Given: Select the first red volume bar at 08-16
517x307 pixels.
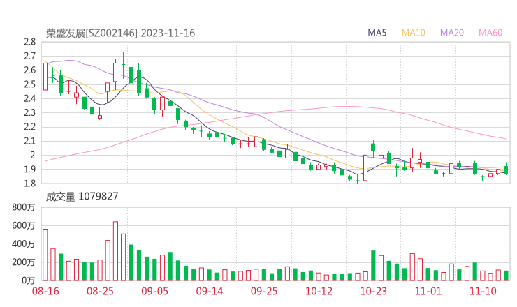Looking at the screenshot, I should point(45,255).
